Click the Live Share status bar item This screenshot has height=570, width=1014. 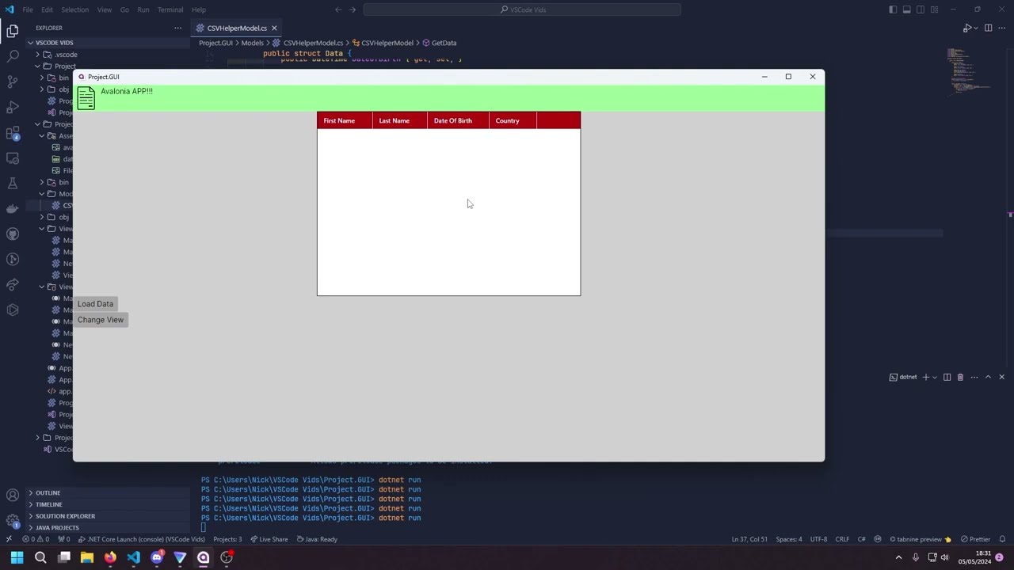269,539
